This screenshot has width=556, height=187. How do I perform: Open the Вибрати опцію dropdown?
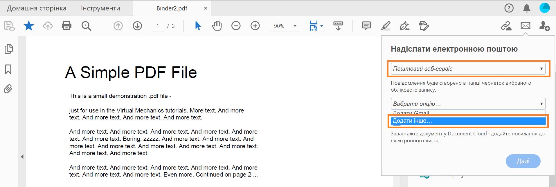point(468,104)
